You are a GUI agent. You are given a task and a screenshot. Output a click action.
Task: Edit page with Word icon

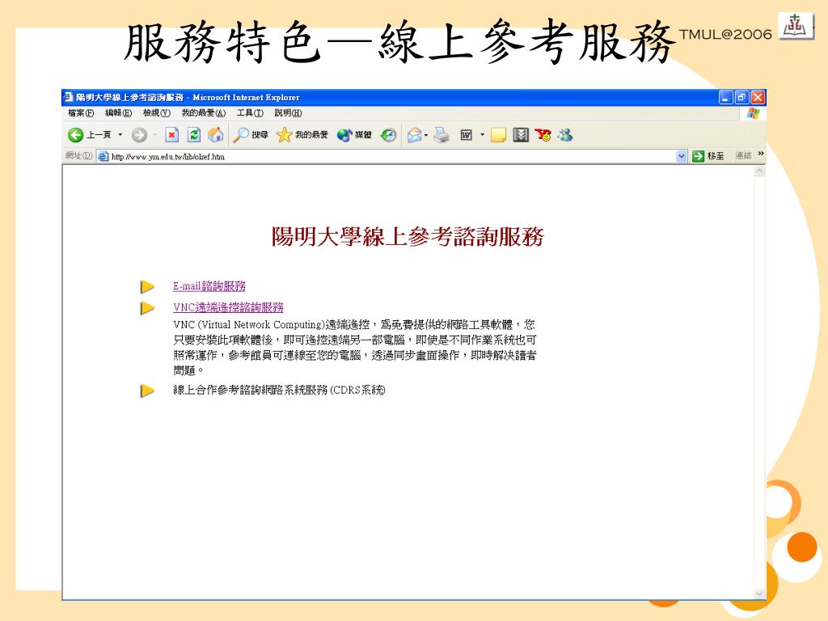466,135
